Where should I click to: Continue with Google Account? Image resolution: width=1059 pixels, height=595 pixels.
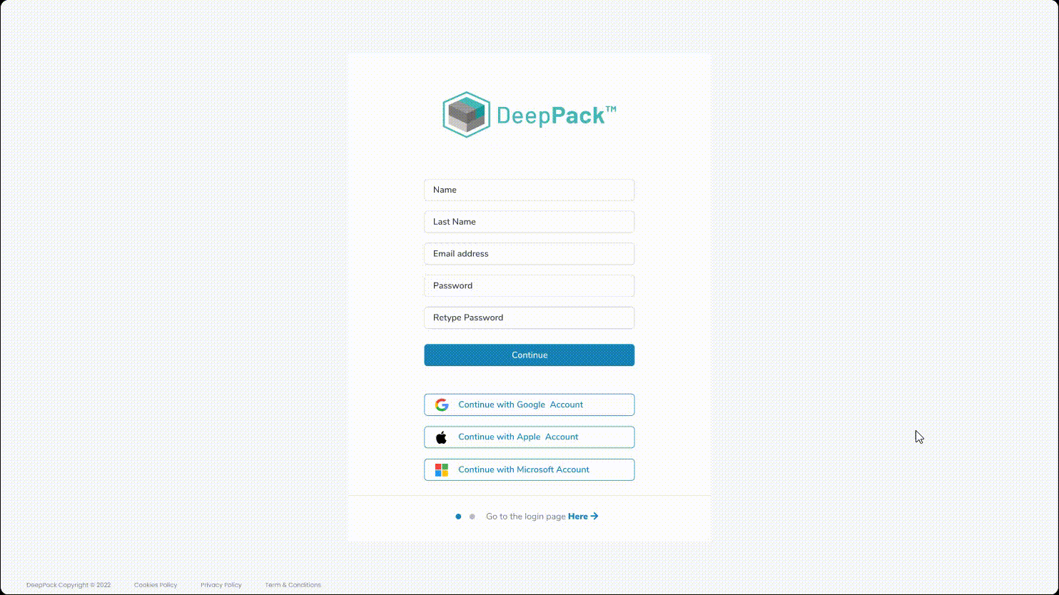[529, 405]
